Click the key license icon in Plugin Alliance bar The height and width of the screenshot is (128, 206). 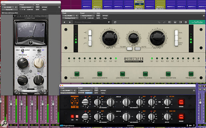pos(190,125)
